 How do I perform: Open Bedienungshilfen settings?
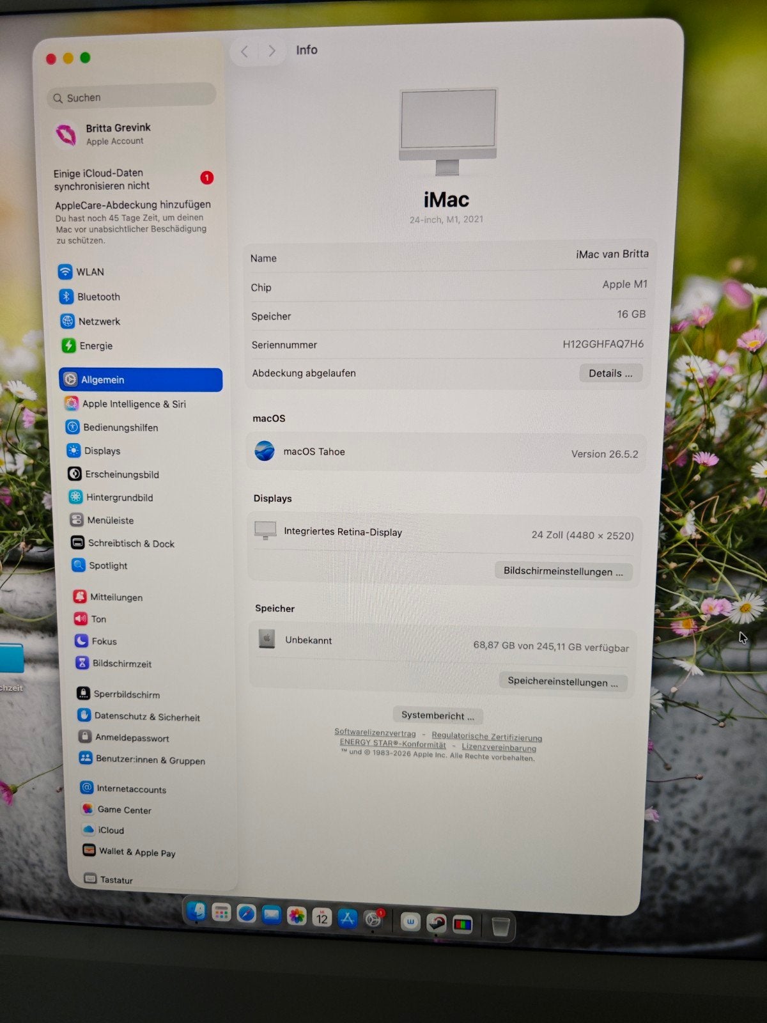coord(112,427)
